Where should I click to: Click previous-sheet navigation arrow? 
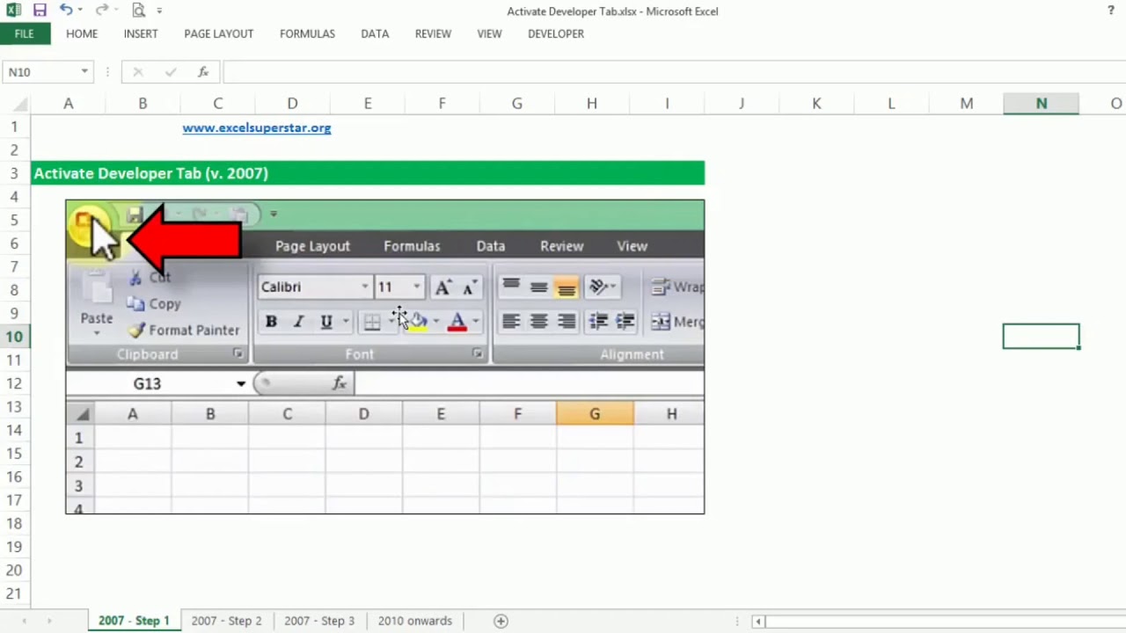[24, 621]
